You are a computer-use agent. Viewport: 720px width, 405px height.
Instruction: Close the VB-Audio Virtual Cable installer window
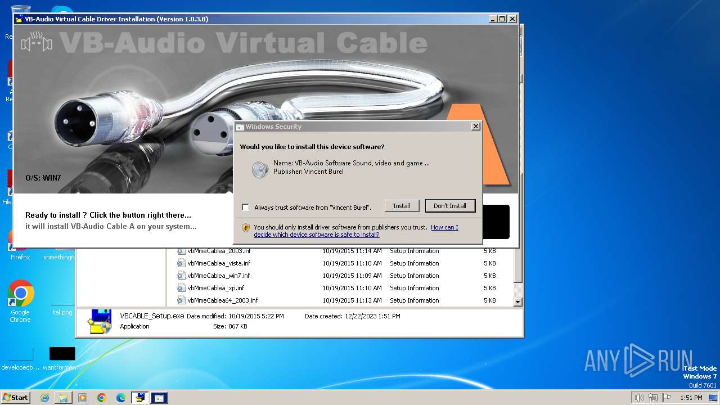coord(512,19)
